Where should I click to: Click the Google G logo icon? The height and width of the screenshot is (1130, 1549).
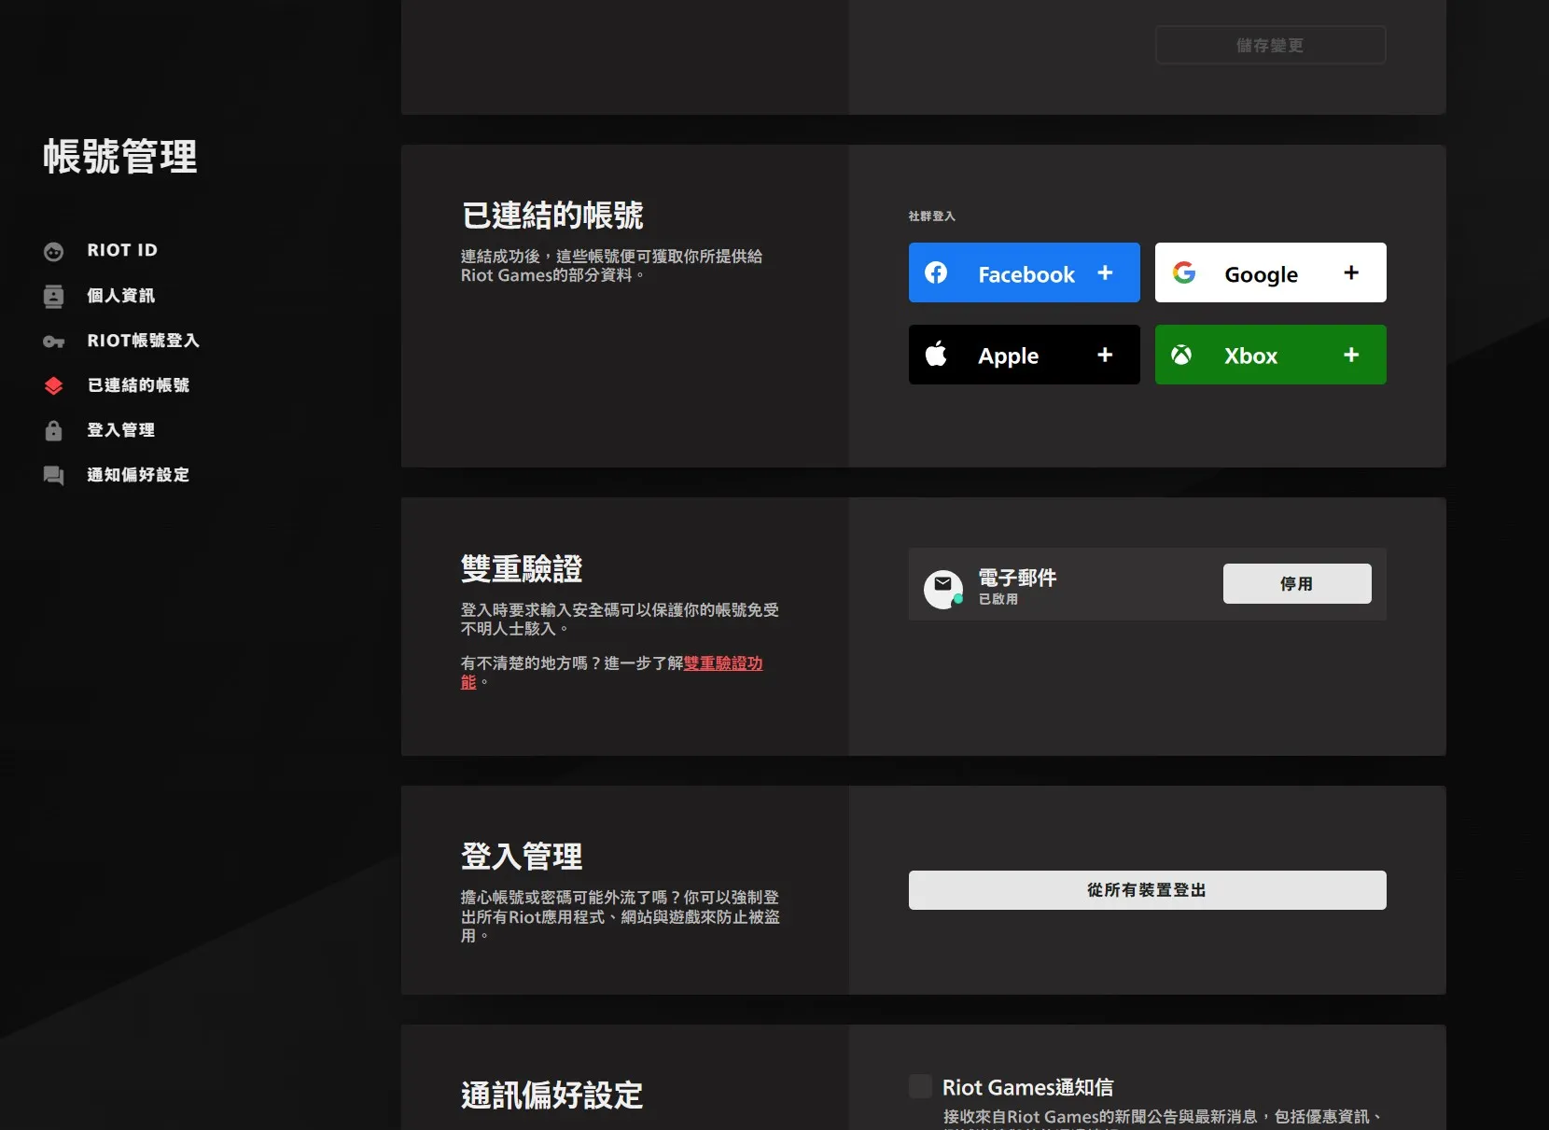click(1184, 272)
